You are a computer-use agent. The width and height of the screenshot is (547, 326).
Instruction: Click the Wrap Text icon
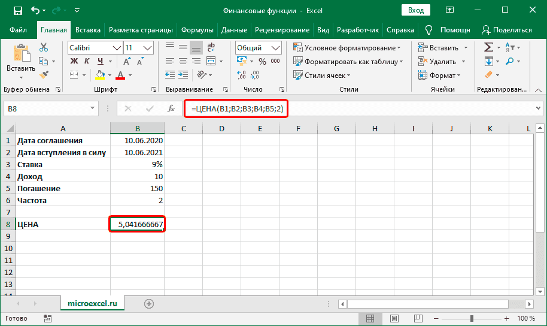point(211,47)
